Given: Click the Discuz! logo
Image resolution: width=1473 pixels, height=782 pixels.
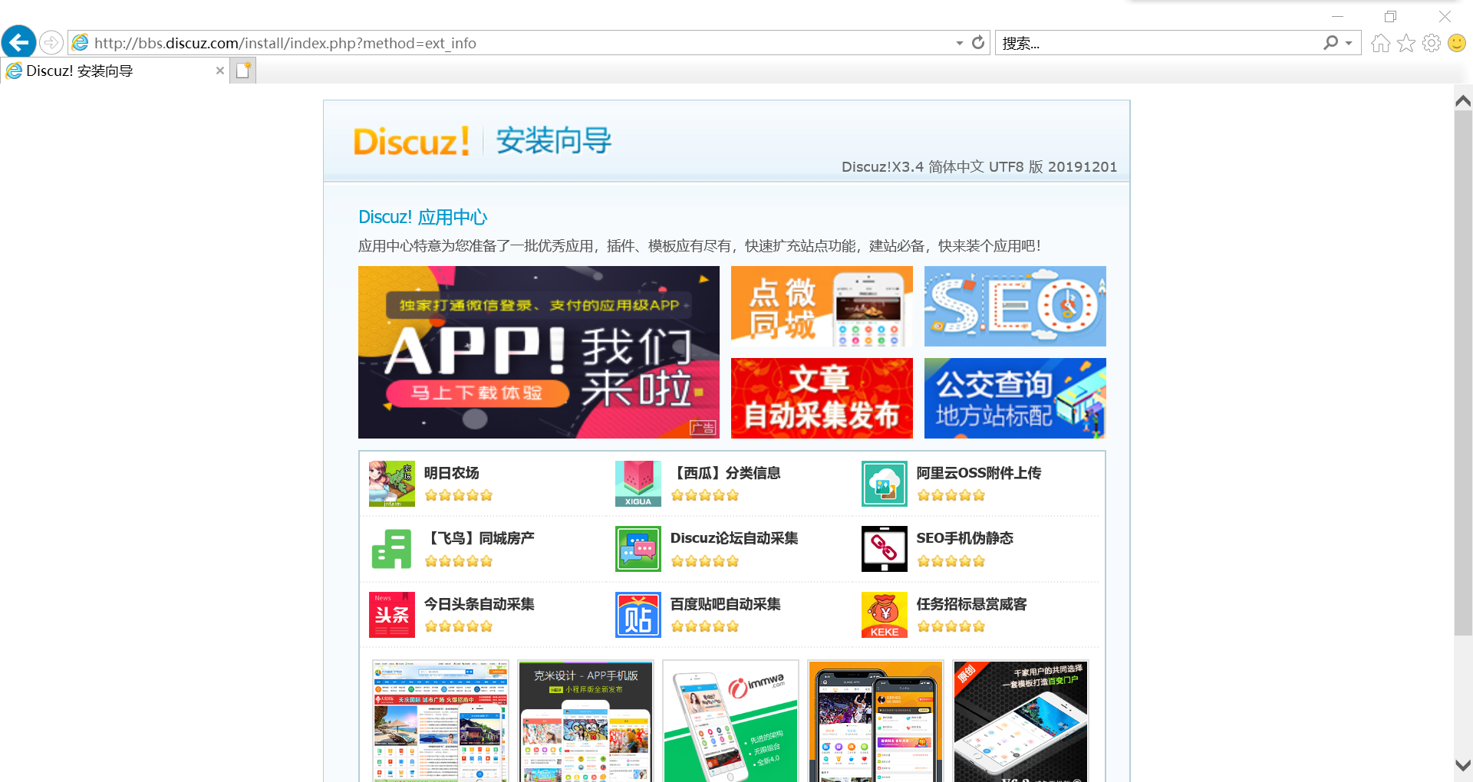Looking at the screenshot, I should (411, 142).
